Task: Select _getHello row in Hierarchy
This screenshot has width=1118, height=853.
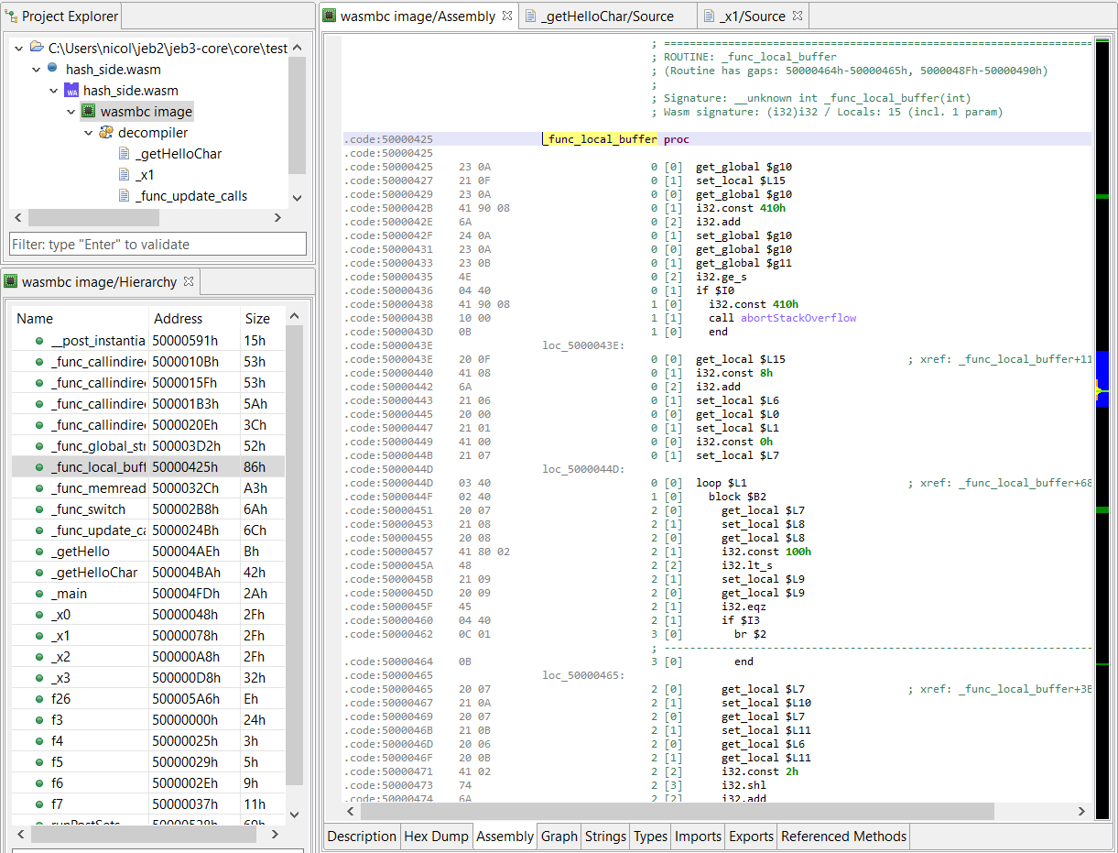Action: [148, 551]
